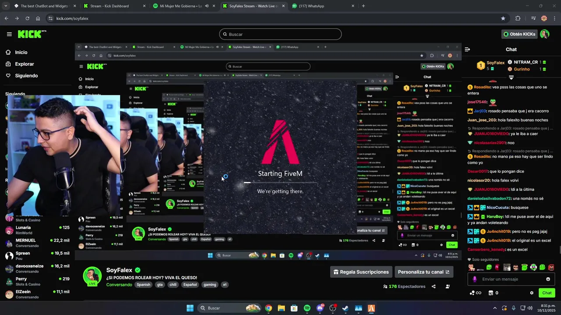This screenshot has width=561, height=315.
Task: Open Spotify from the taskbar
Action: [307, 308]
